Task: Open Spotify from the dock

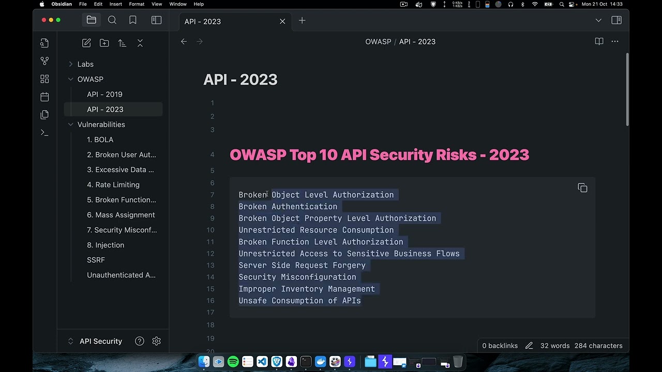Action: 233,362
